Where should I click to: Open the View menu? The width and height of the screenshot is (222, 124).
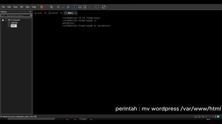(x=15, y=7)
